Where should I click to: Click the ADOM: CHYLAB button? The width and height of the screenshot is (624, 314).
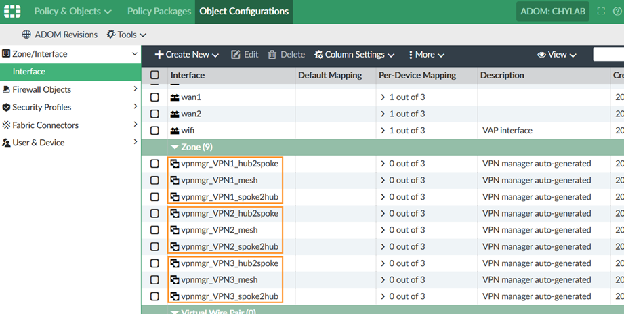click(553, 11)
